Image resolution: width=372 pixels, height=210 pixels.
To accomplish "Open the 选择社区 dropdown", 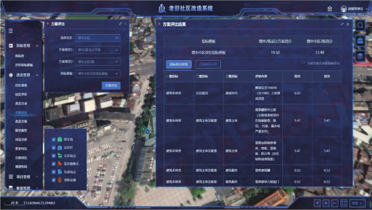I will click(98, 38).
